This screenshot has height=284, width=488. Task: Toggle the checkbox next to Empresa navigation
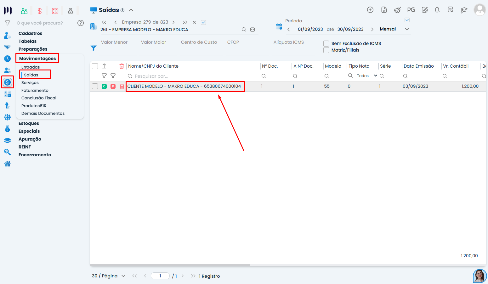pos(203,22)
